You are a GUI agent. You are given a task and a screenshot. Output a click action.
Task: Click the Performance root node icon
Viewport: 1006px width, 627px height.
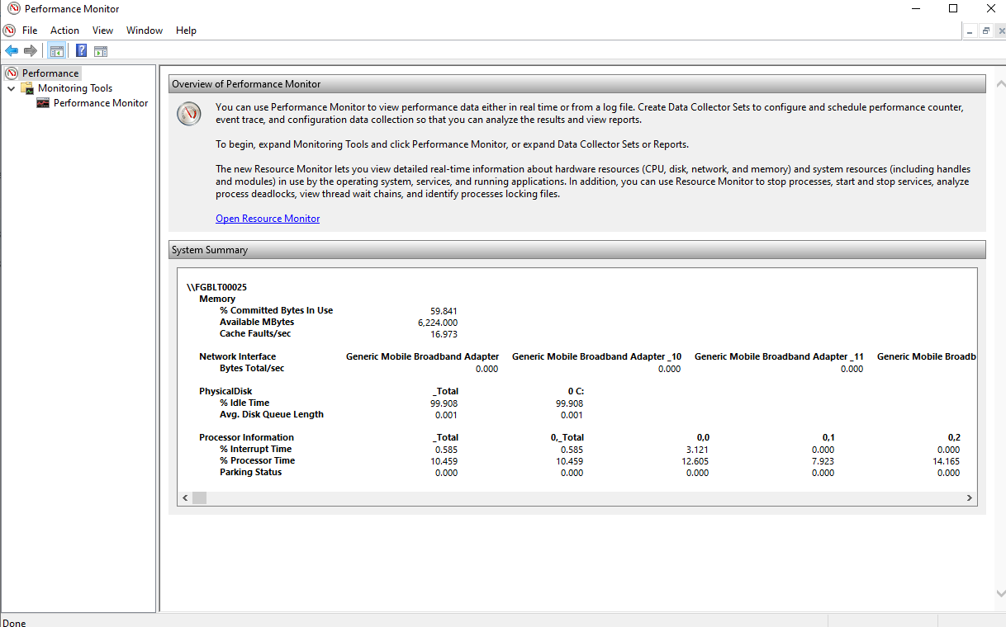pos(12,73)
